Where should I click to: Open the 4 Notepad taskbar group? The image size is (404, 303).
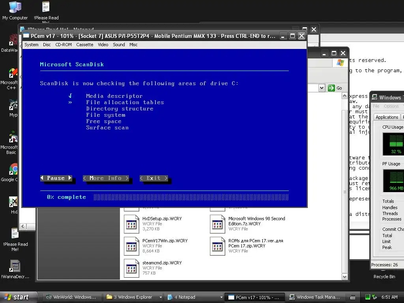(195, 297)
